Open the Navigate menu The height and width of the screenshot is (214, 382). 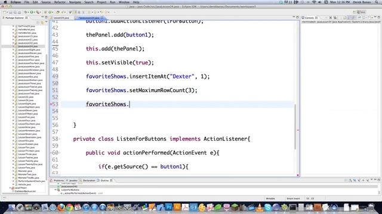[75, 2]
